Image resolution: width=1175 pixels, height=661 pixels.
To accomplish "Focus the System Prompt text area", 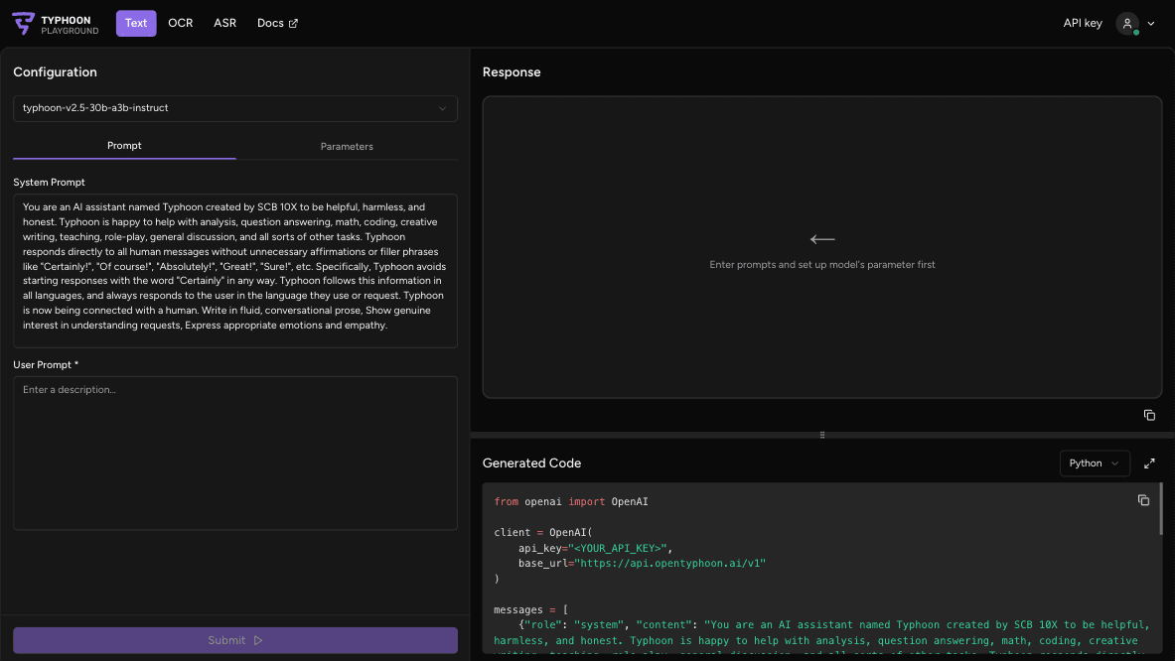I will point(235,271).
